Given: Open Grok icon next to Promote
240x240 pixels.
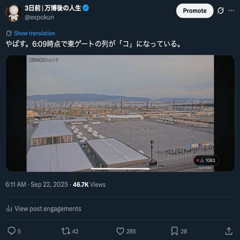Looking at the screenshot, I should [x=221, y=11].
